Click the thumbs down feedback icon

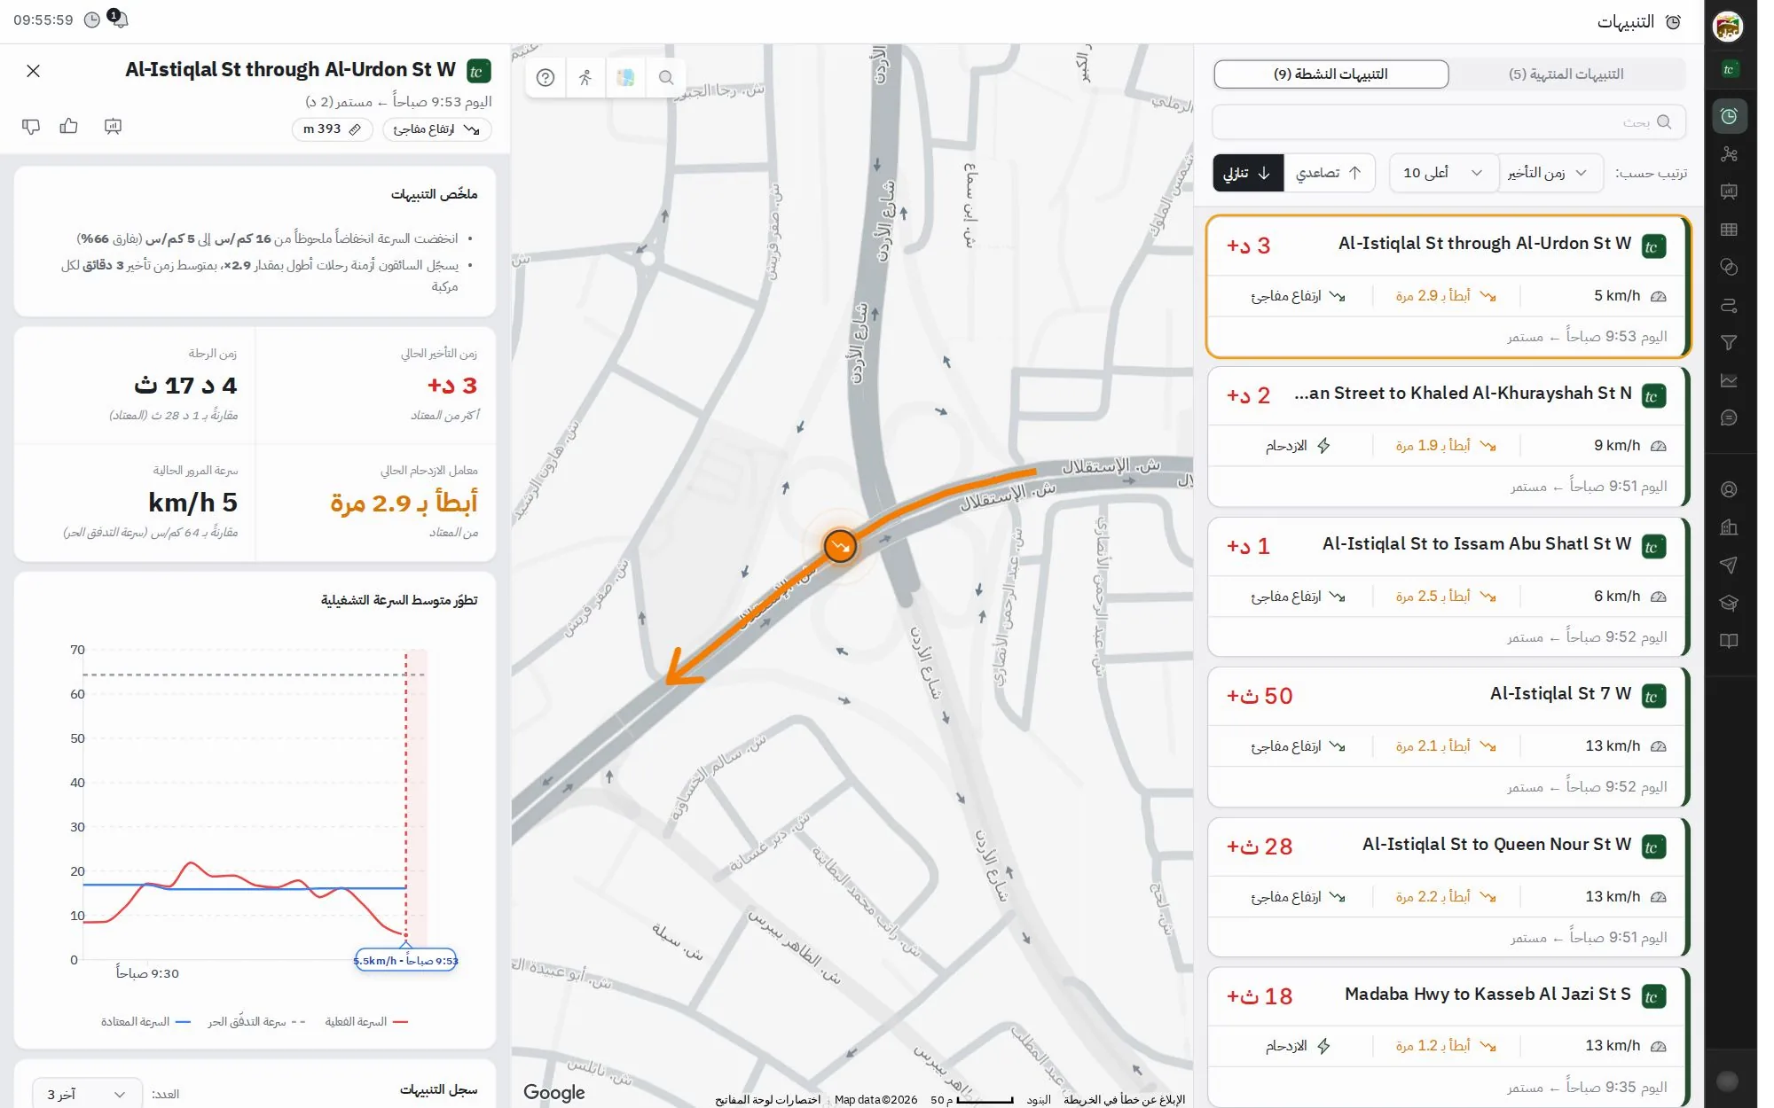click(x=31, y=127)
